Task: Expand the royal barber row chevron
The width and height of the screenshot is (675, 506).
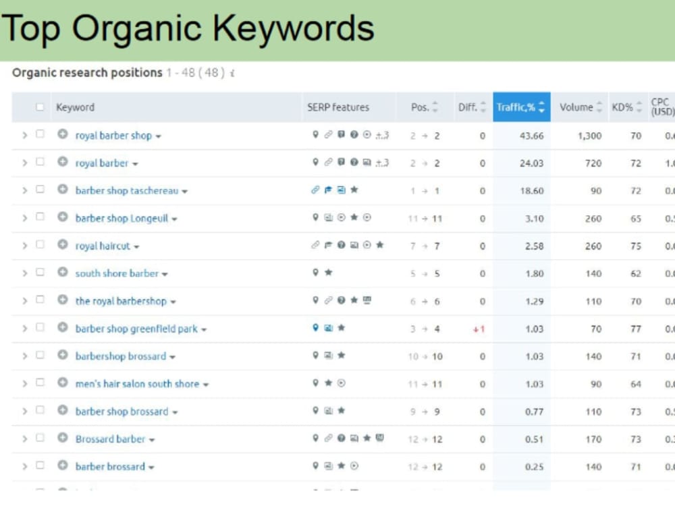Action: pyautogui.click(x=24, y=163)
